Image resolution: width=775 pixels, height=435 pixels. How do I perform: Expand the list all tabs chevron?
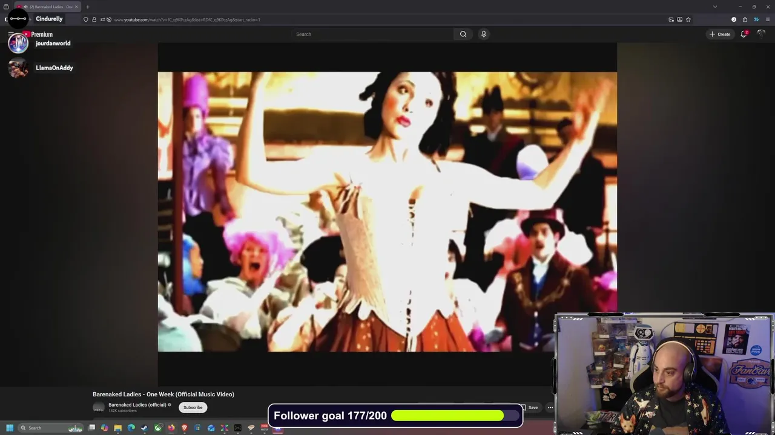(715, 7)
